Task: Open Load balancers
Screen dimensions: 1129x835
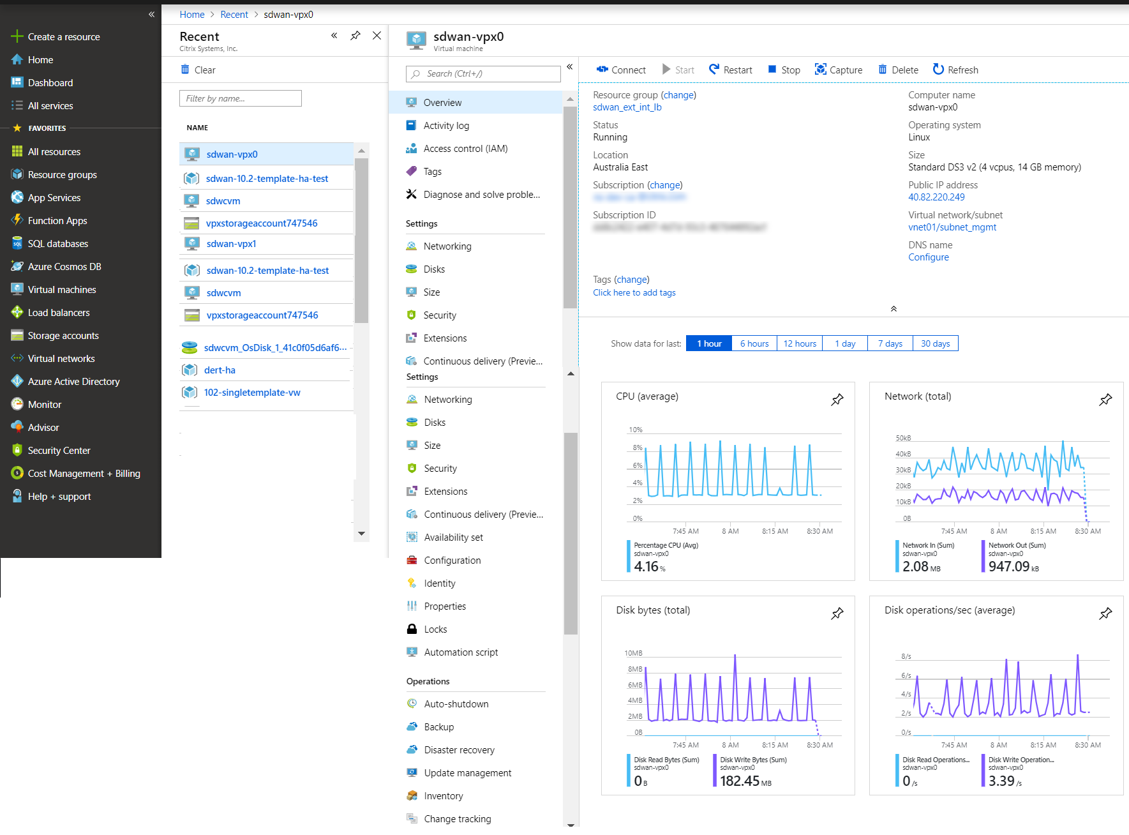Action: [59, 312]
